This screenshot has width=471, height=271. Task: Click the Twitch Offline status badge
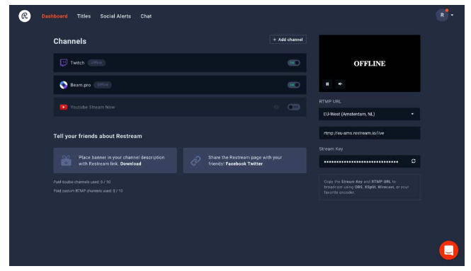point(96,63)
